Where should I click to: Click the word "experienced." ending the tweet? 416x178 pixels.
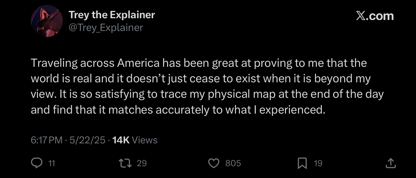click(292, 110)
